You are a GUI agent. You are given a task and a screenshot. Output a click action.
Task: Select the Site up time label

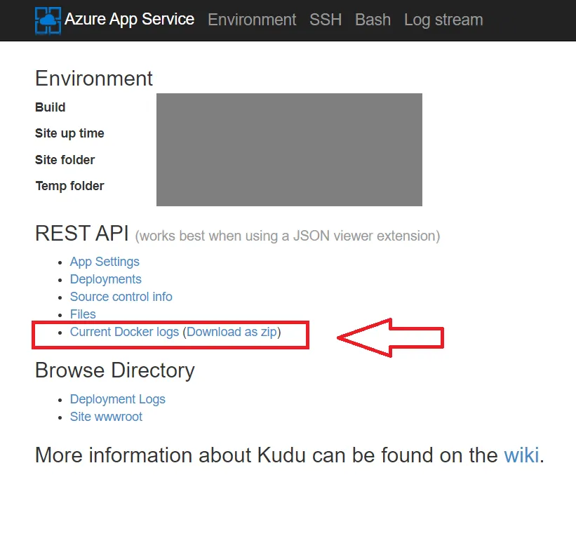pos(69,133)
